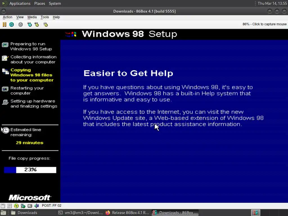Click the POST: FF 02 status text
This screenshot has width=288, height=216.
pyautogui.click(x=52, y=206)
